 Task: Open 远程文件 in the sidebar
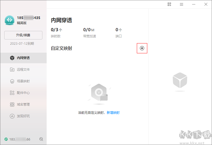click(23, 69)
